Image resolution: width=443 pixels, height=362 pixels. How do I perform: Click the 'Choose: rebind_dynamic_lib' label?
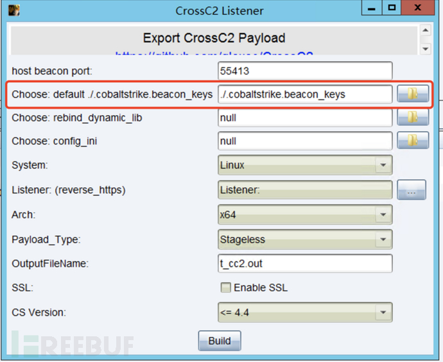tap(77, 118)
